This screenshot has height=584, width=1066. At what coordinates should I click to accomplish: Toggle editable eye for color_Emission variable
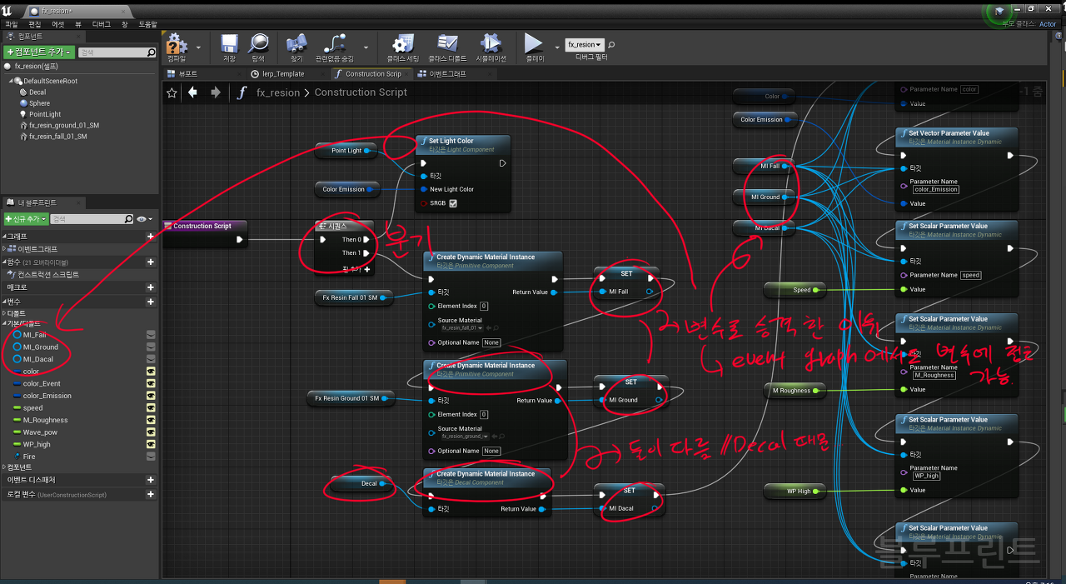pyautogui.click(x=151, y=396)
